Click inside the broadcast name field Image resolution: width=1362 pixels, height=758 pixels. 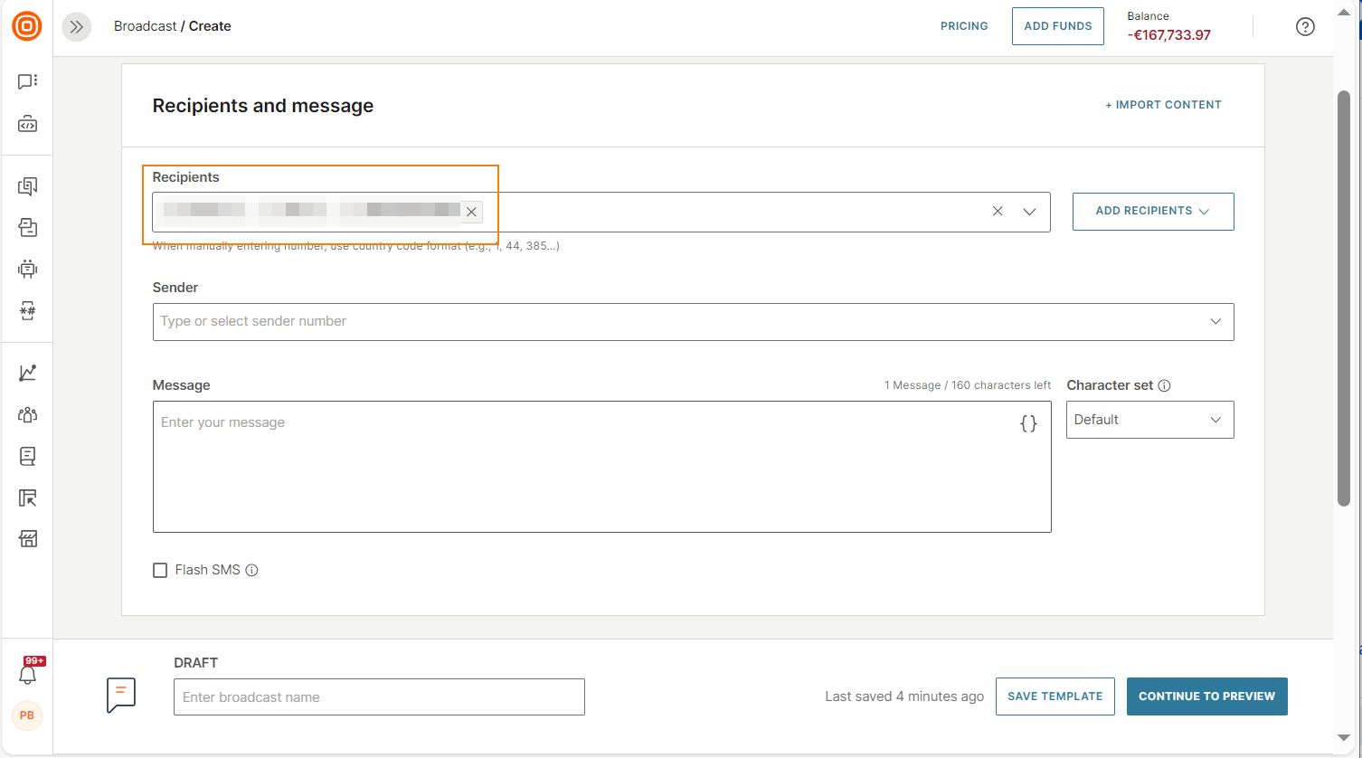pos(379,697)
